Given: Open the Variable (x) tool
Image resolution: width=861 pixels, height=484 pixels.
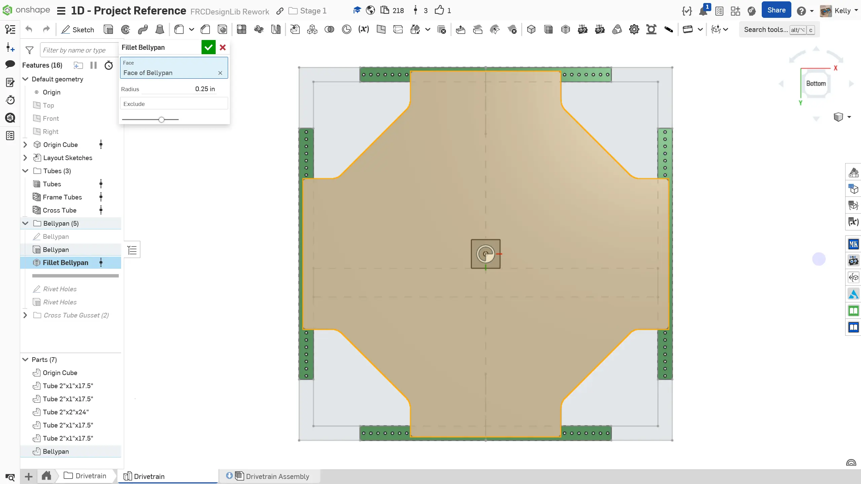Looking at the screenshot, I should pos(363,30).
